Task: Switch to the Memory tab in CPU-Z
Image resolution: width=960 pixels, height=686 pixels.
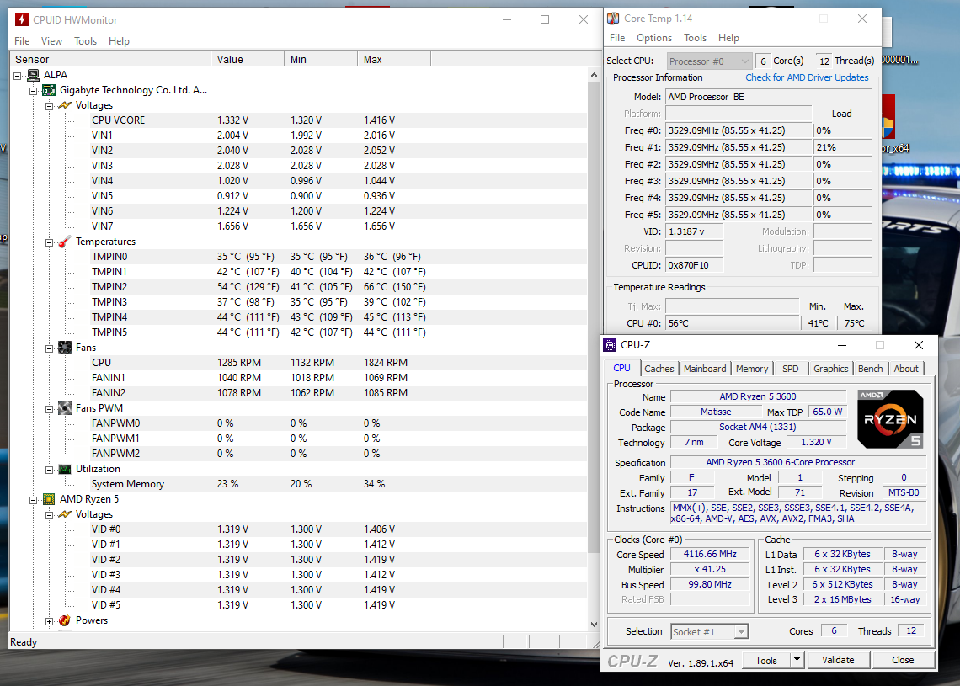Action: (752, 369)
